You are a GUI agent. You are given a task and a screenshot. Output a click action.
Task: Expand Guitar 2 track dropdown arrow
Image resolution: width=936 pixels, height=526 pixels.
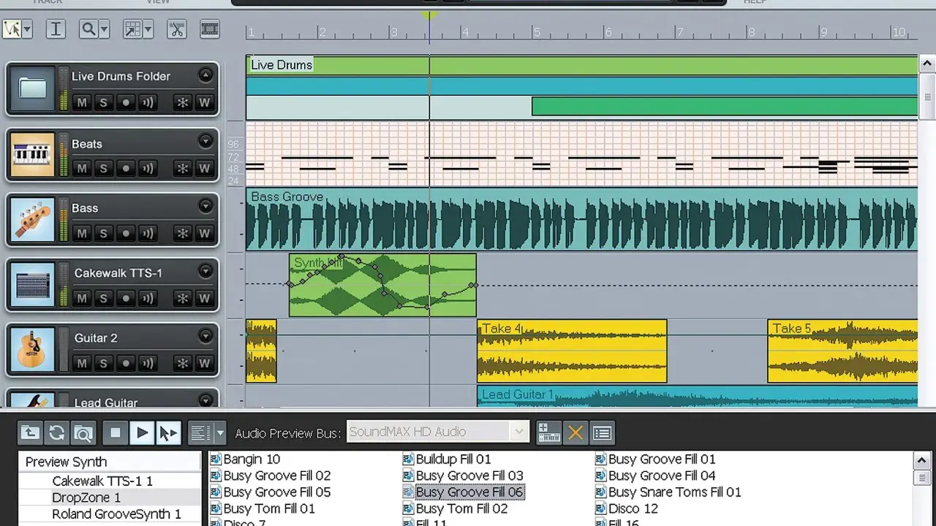point(205,337)
